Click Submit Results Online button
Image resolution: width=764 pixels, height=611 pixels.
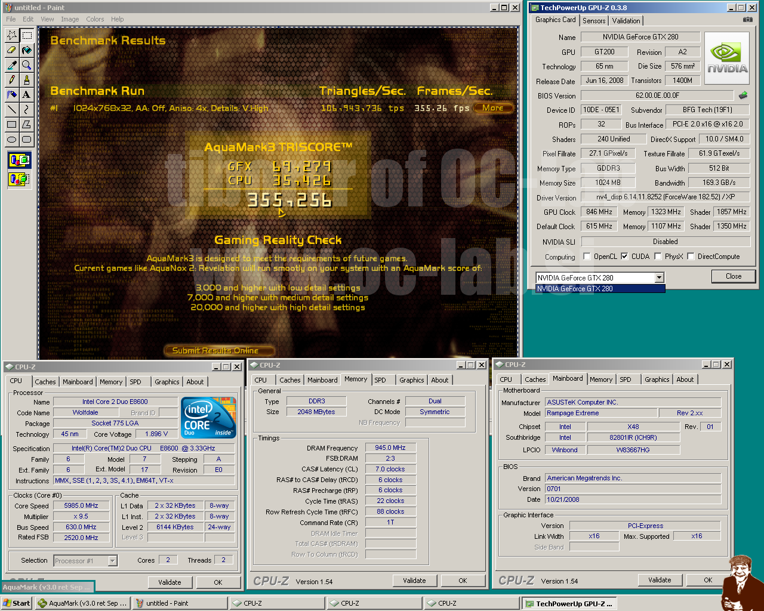[218, 350]
